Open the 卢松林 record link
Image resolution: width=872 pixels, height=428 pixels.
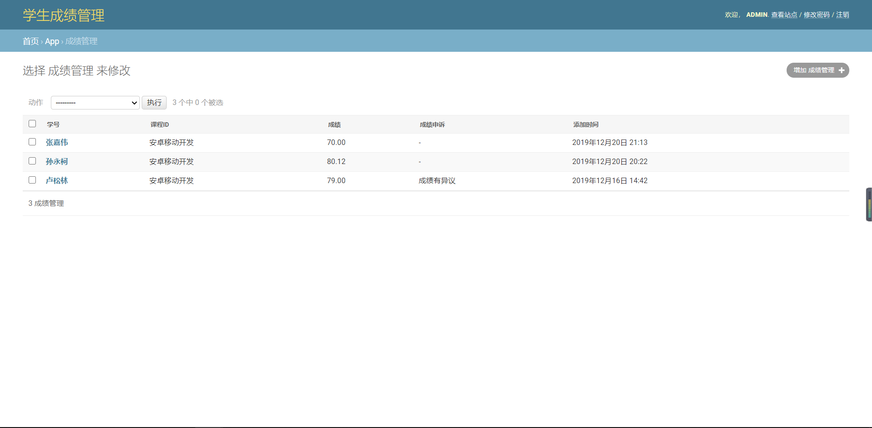point(57,181)
